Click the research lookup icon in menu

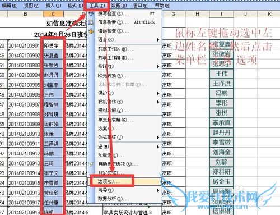(x=91, y=22)
